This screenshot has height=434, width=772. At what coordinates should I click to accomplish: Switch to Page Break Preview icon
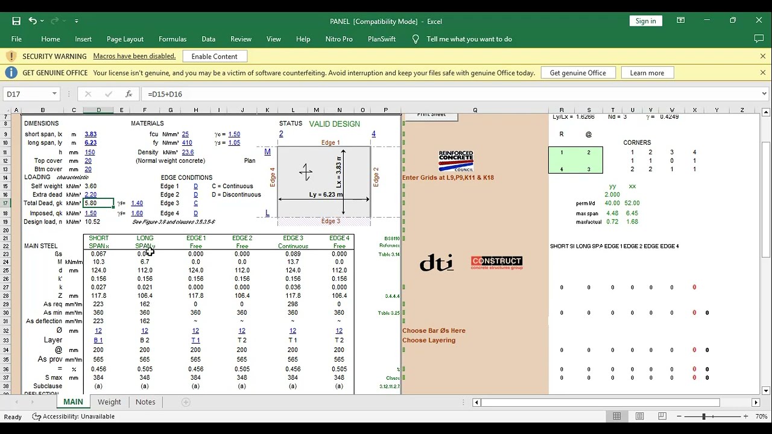tap(662, 417)
